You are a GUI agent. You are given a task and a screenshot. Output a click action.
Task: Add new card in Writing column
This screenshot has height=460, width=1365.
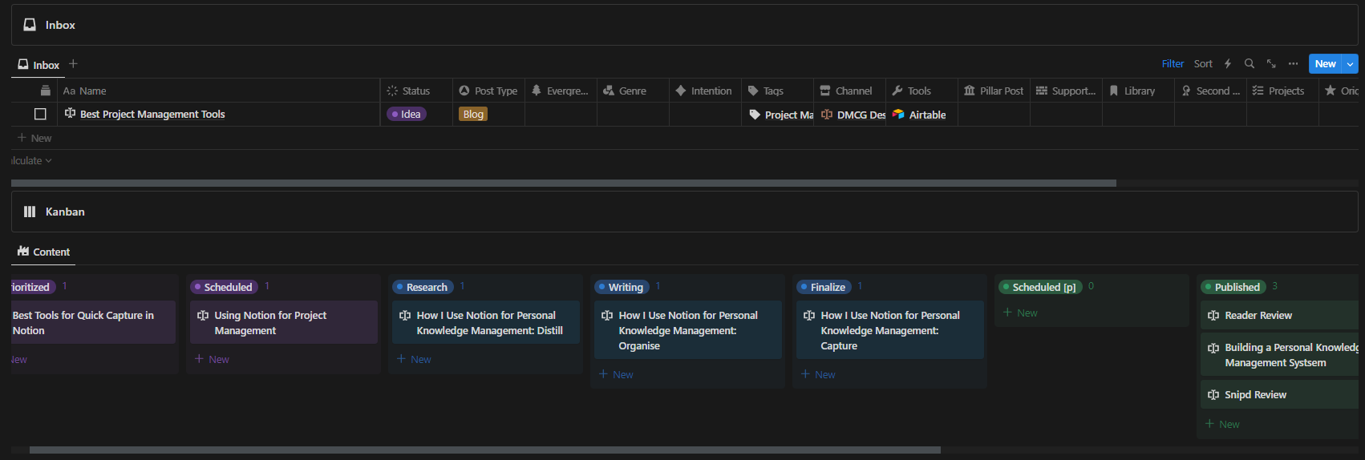(x=616, y=374)
